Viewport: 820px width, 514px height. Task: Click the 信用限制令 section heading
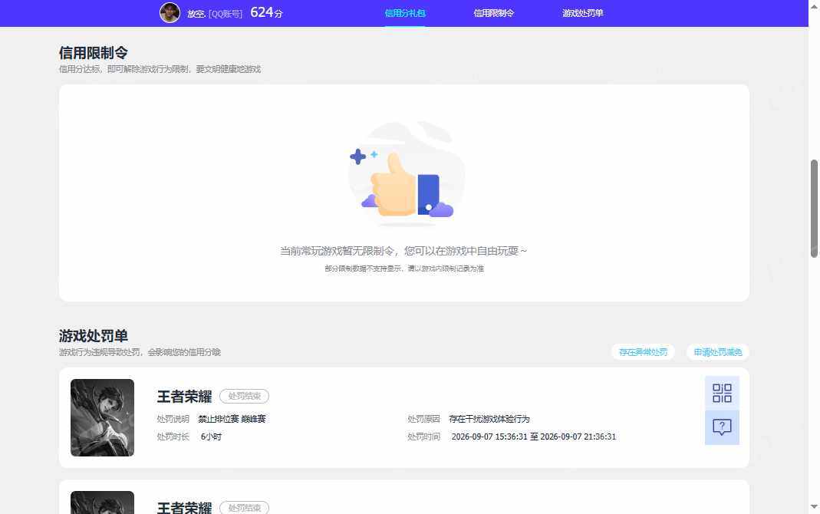(x=93, y=53)
